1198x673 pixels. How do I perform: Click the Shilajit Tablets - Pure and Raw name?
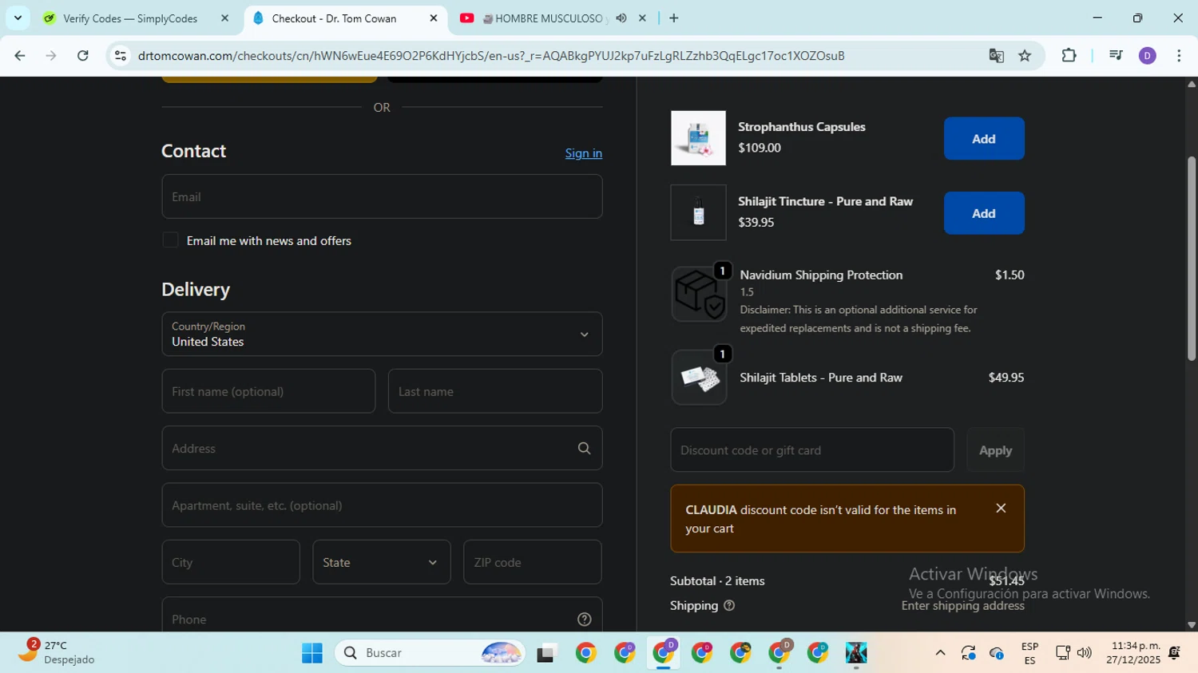point(821,378)
